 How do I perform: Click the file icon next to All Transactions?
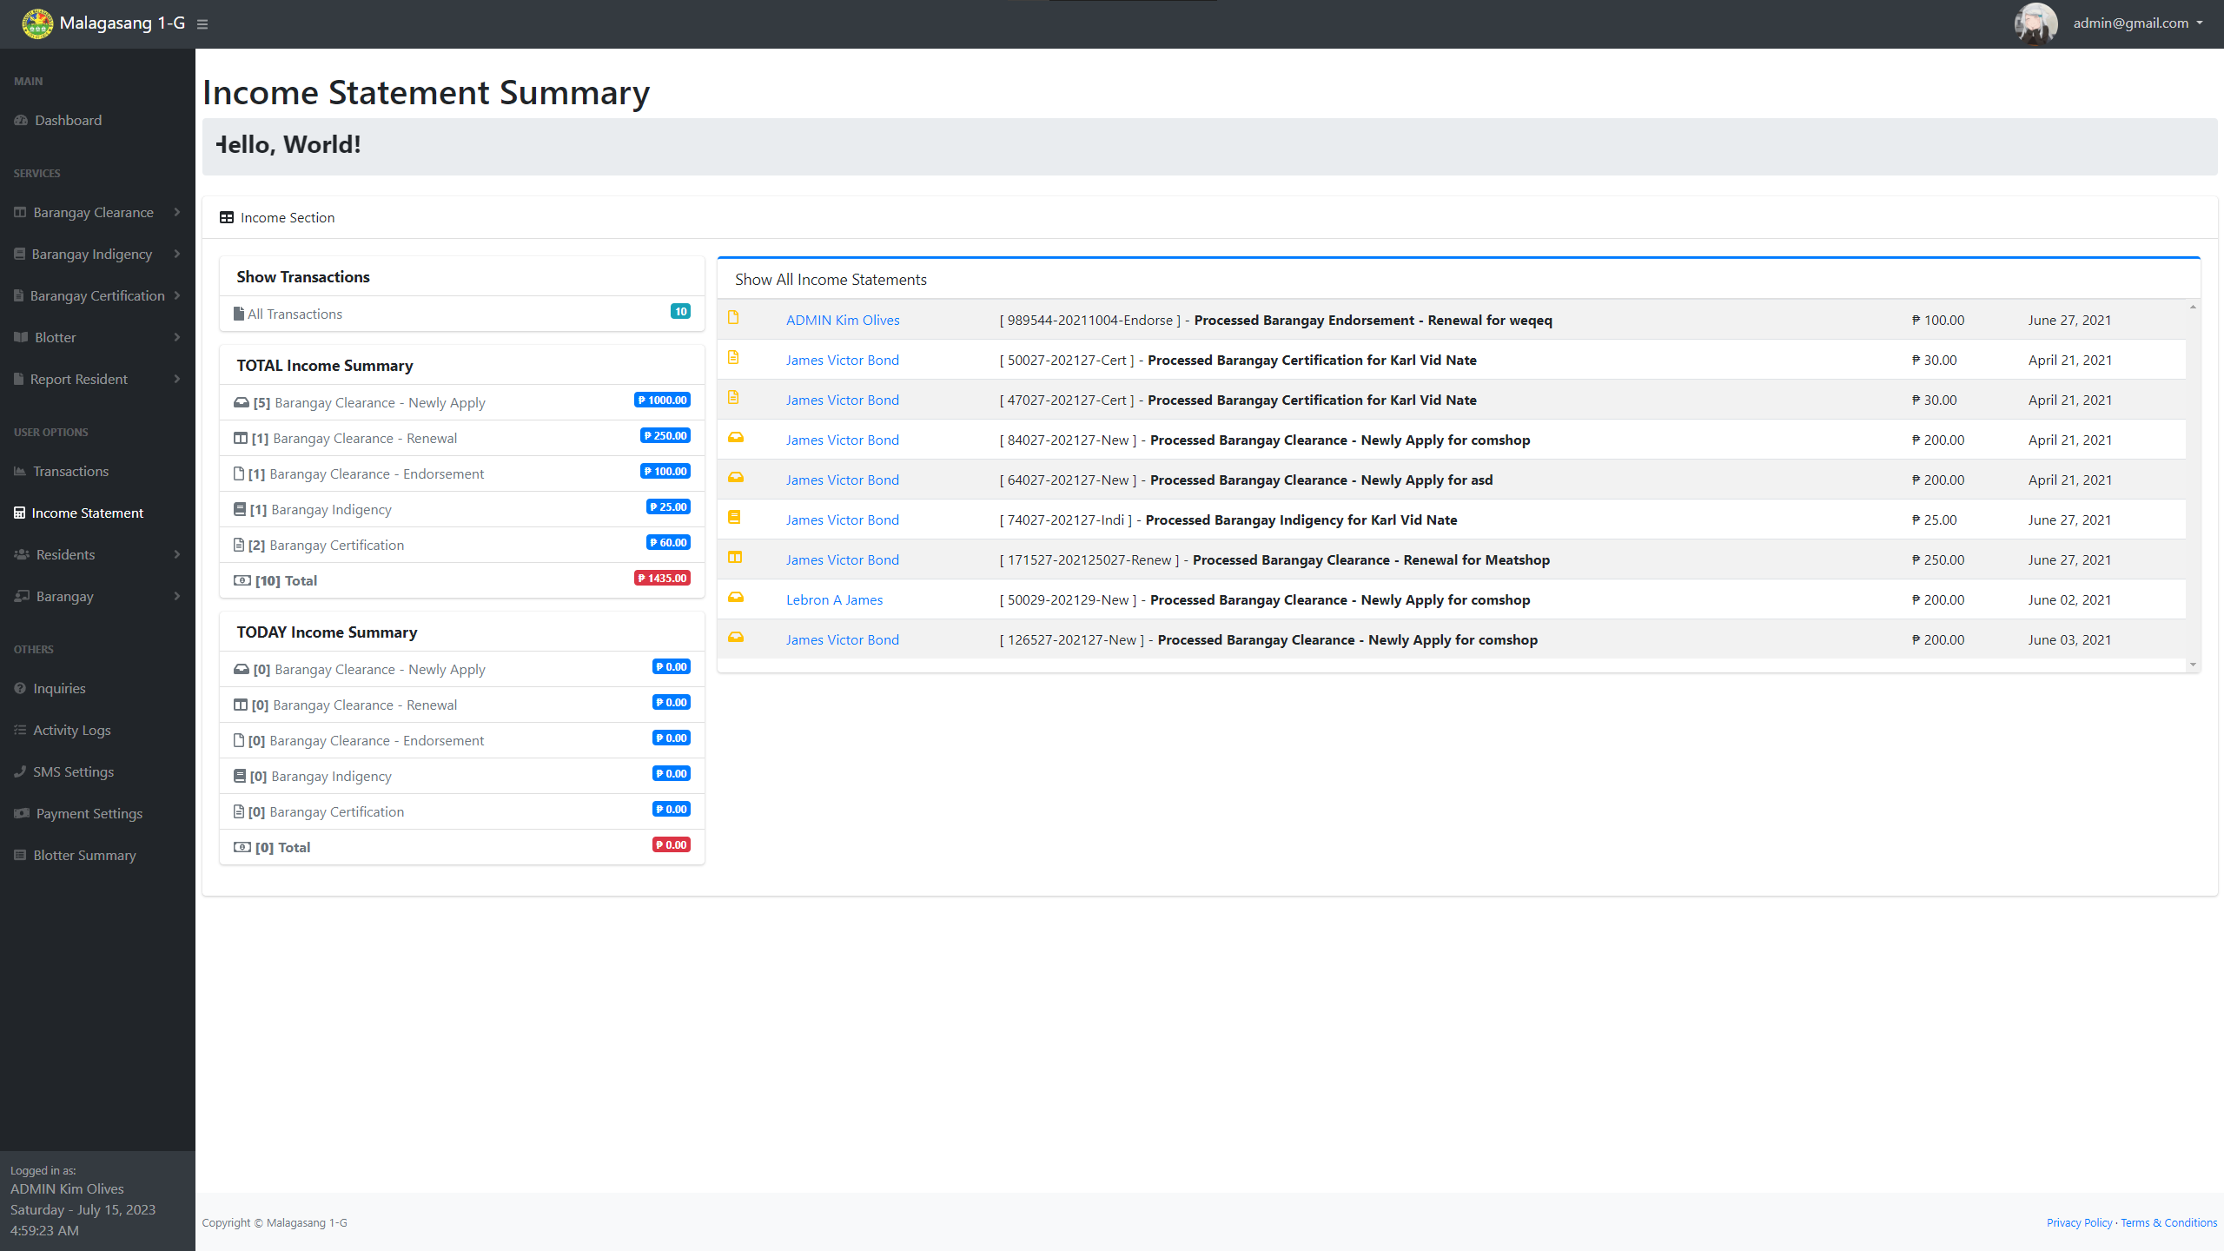(239, 314)
